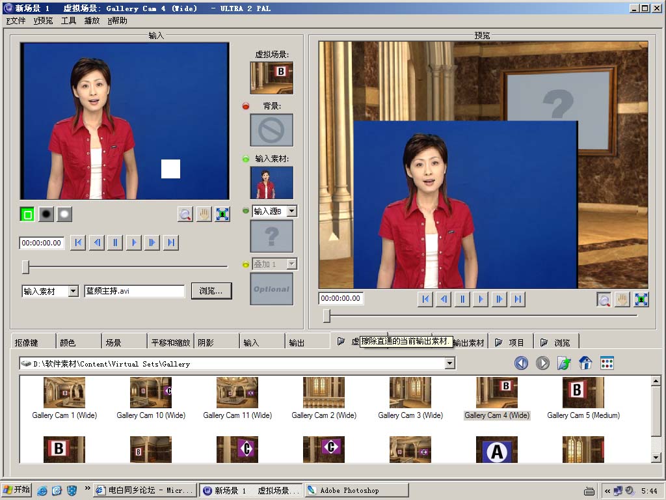Click the input timeline slider handle
This screenshot has height=500, width=666.
[x=25, y=266]
